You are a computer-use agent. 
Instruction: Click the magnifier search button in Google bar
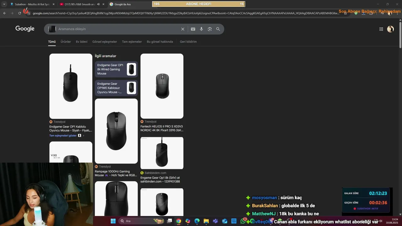click(218, 29)
